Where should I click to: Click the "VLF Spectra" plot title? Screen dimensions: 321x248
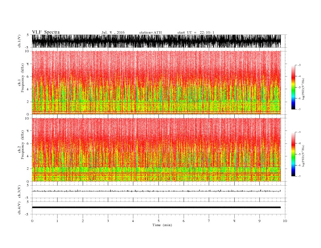coord(46,32)
